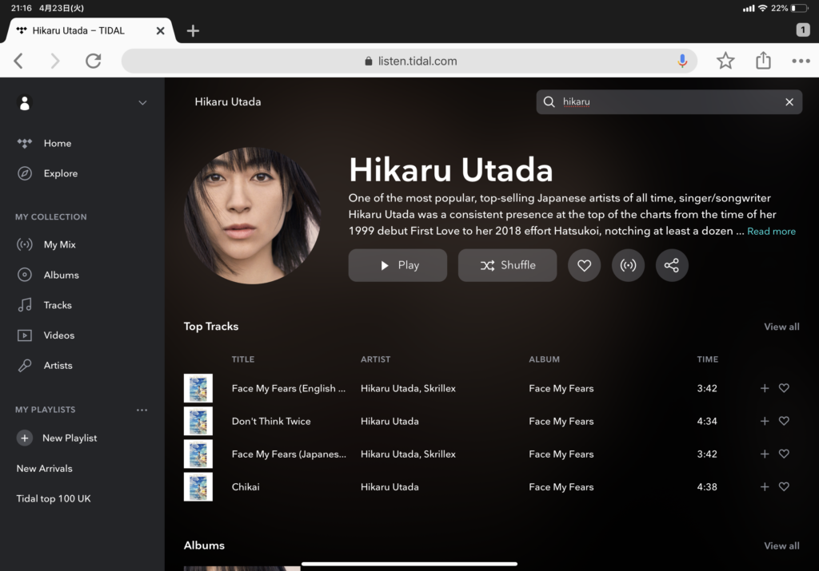
Task: Open browser three-dot menu
Action: (801, 61)
